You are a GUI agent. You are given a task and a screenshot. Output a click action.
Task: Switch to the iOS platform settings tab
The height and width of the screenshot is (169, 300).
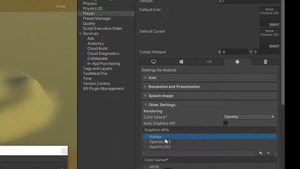pyautogui.click(x=210, y=61)
